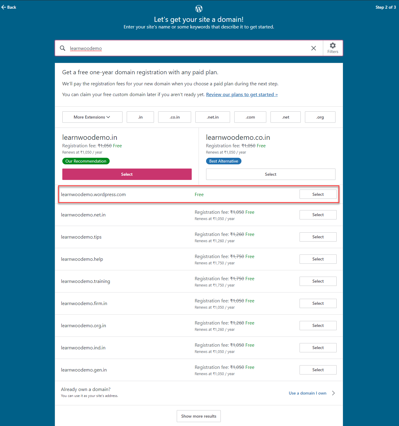Clear the search field with X icon

click(x=313, y=48)
